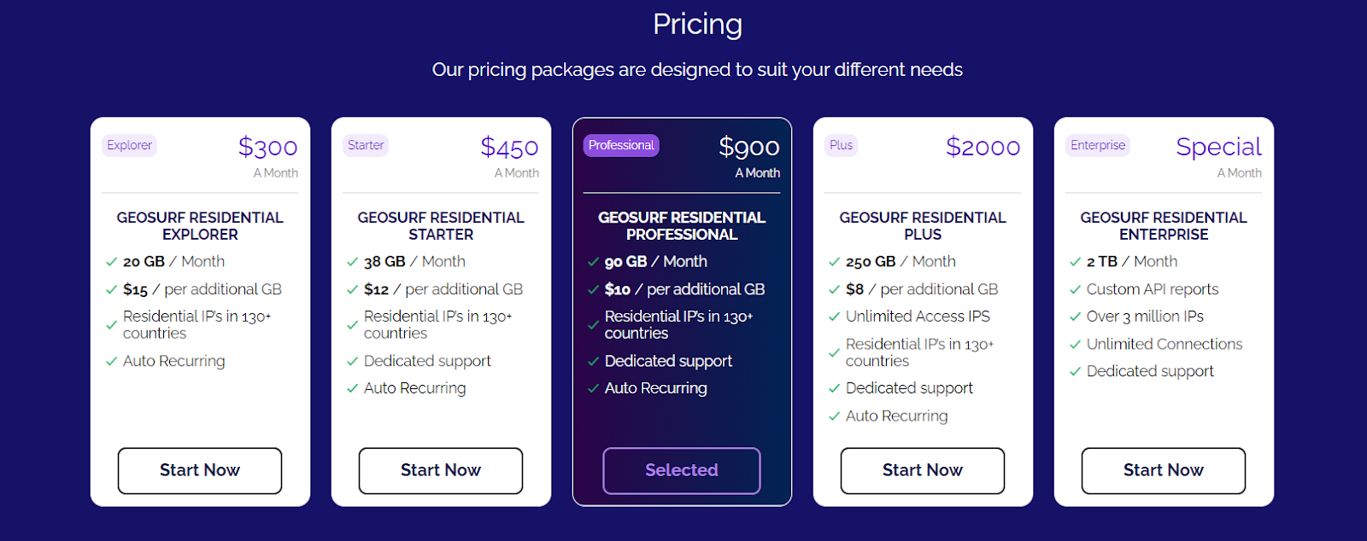Click Start Now on the Plus plan

pyautogui.click(x=923, y=470)
